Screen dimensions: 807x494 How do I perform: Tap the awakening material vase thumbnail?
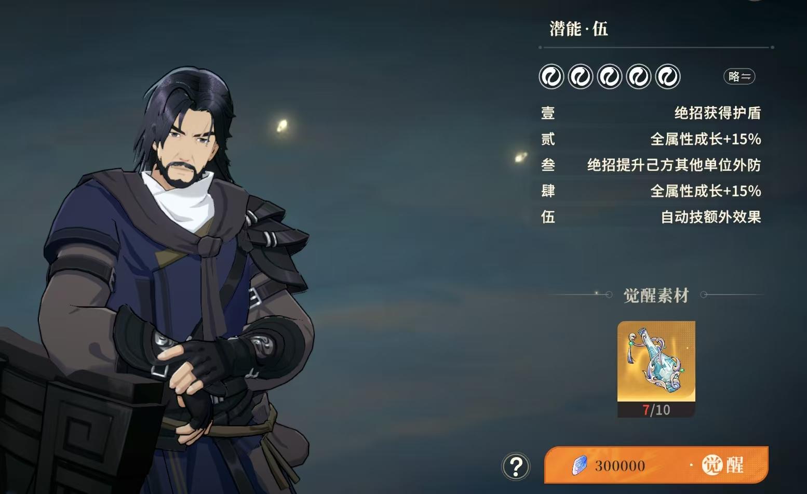[656, 362]
